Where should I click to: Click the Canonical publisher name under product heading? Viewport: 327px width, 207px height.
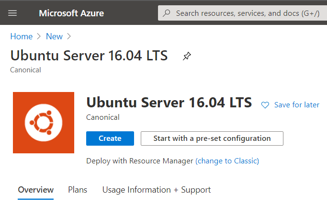(x=103, y=117)
